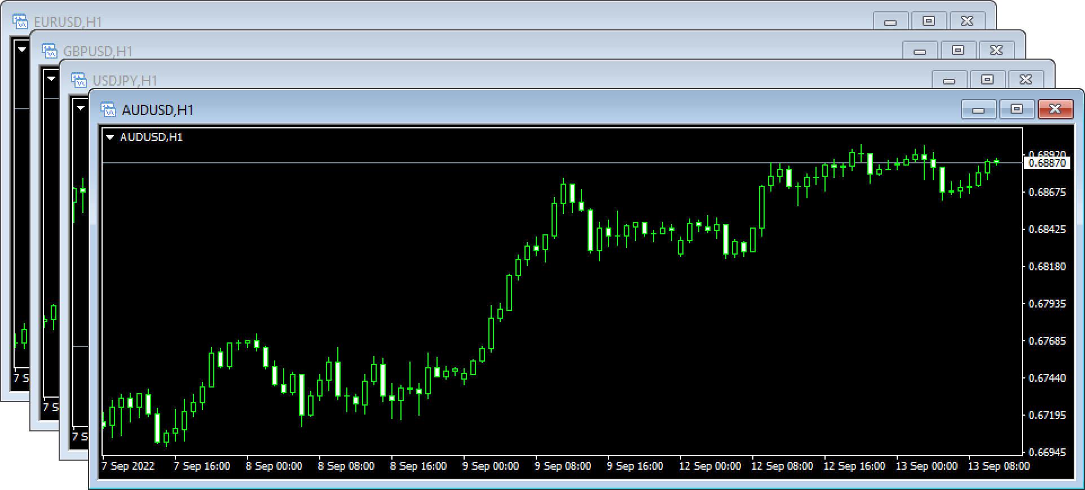The width and height of the screenshot is (1085, 490).
Task: Maximize the GBPUSD,H1 window
Action: [x=958, y=51]
